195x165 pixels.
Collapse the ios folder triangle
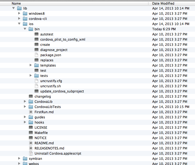(x=19, y=24)
